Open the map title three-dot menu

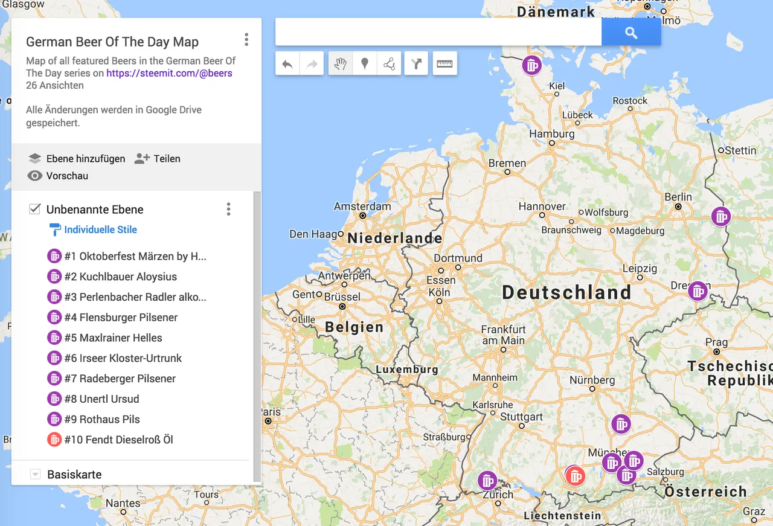[246, 40]
